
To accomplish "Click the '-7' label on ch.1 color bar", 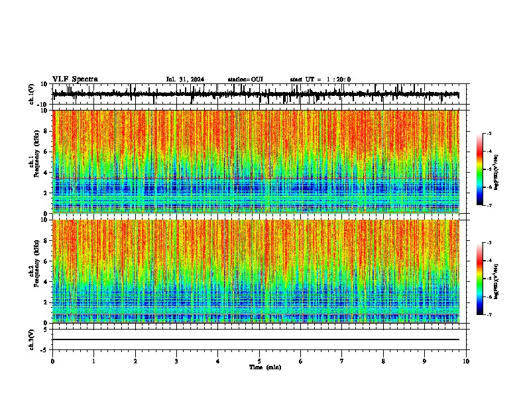I will point(489,205).
